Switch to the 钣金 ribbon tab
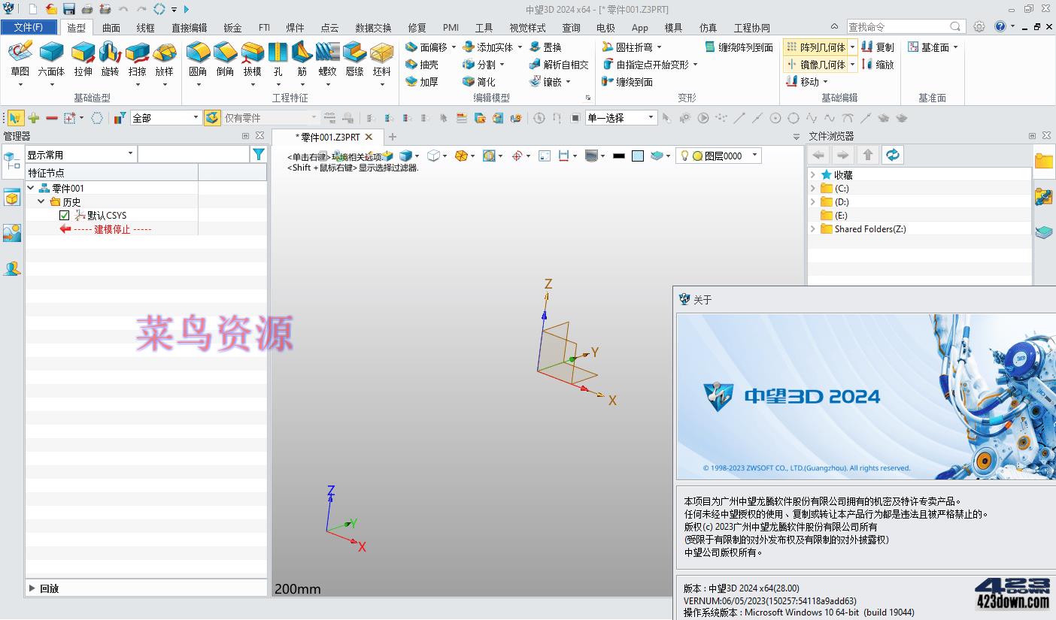The height and width of the screenshot is (620, 1056). (232, 27)
